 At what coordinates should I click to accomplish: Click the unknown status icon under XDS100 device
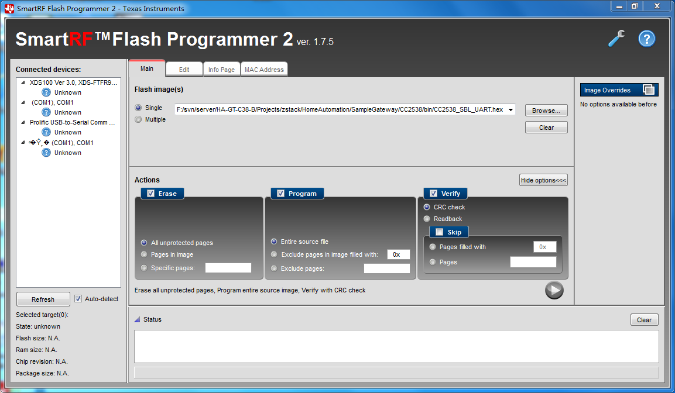click(46, 92)
